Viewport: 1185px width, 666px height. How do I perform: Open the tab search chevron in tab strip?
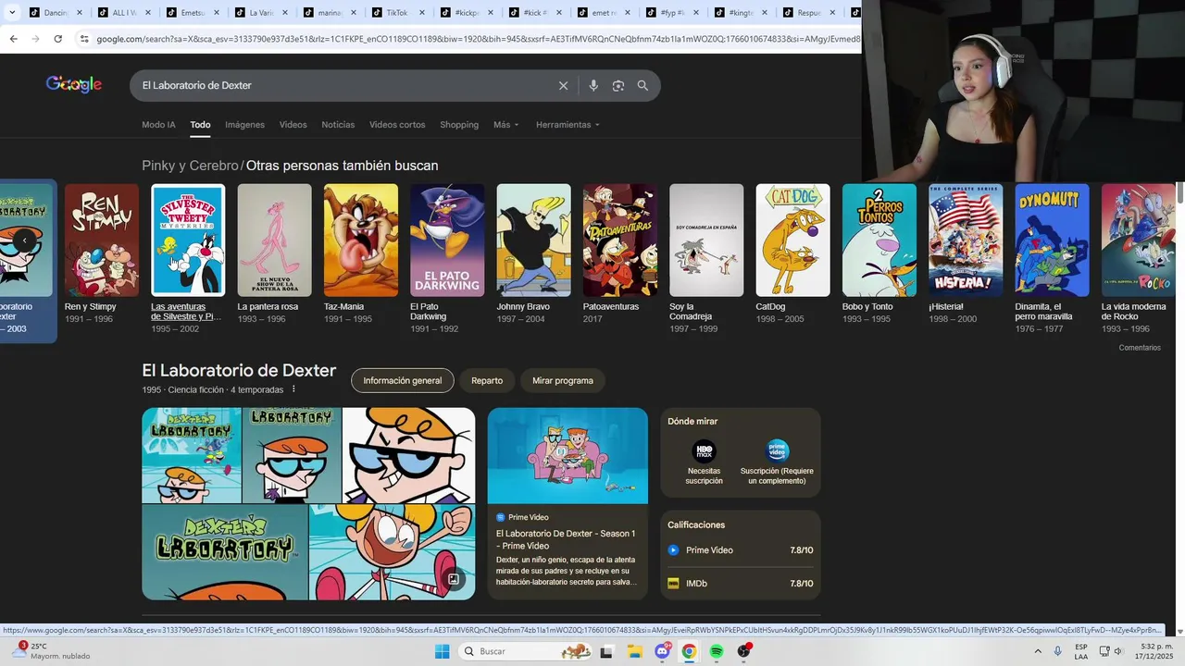click(x=12, y=13)
